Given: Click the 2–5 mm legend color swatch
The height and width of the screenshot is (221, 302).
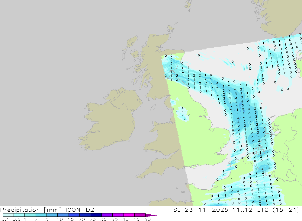Looking at the screenshot, I should click(x=41, y=215).
